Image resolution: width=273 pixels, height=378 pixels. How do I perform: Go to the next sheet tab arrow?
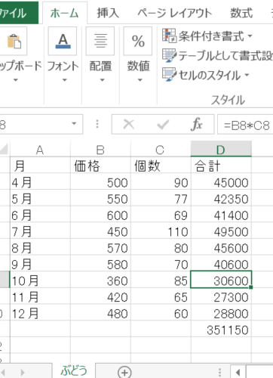[x=23, y=372]
